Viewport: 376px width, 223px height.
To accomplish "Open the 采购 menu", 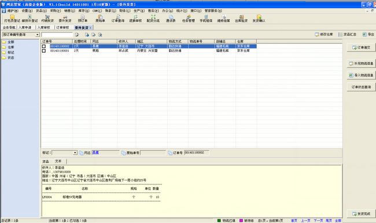I will [x=55, y=11].
